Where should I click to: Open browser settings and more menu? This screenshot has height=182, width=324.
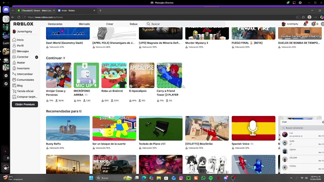coord(315,17)
